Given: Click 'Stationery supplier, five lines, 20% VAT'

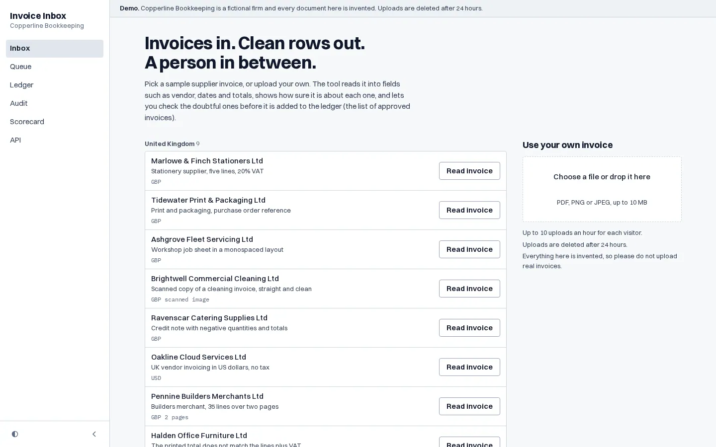Looking at the screenshot, I should (207, 171).
